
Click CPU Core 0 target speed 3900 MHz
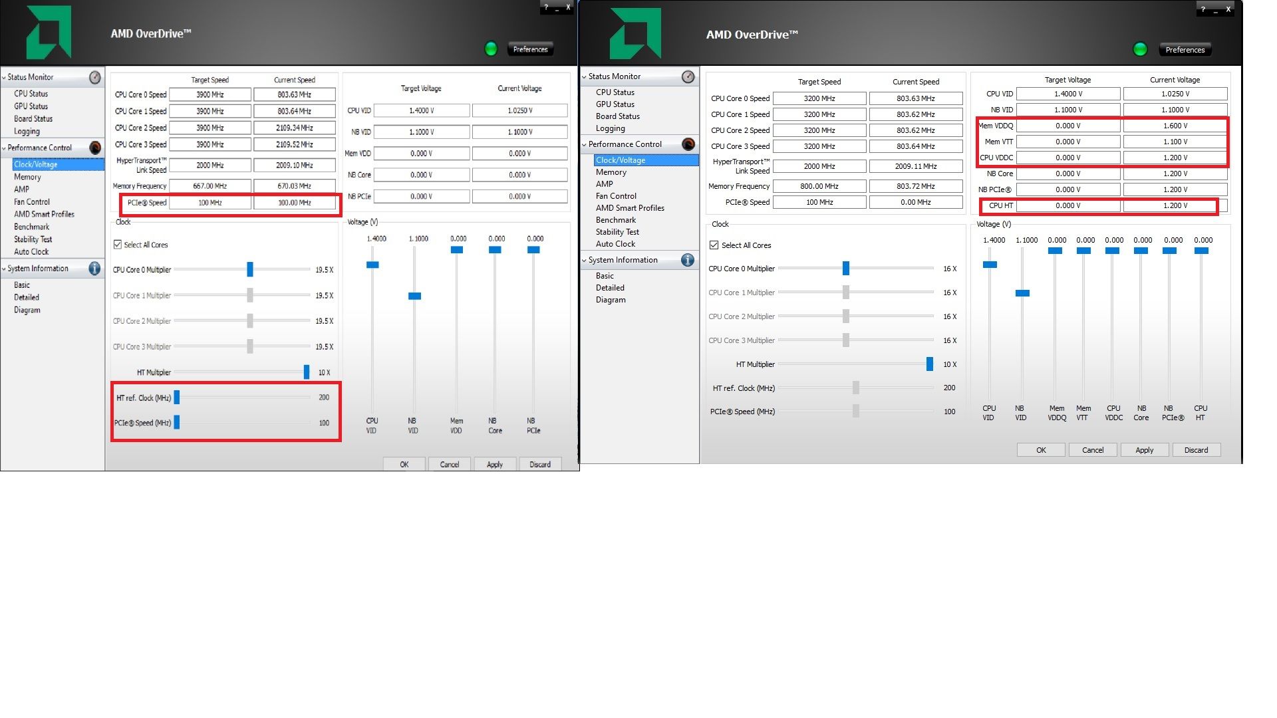pyautogui.click(x=210, y=94)
